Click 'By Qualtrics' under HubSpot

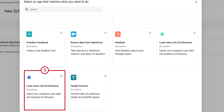tap(121, 46)
